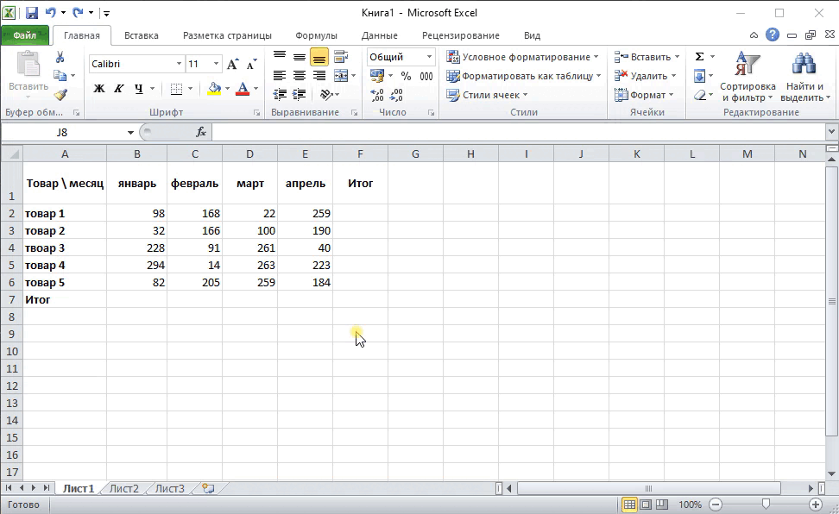Click the zoom slider handle
The image size is (839, 514).
coord(766,505)
